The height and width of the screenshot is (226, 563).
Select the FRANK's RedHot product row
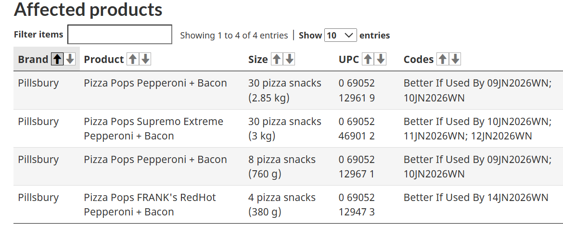(x=149, y=204)
